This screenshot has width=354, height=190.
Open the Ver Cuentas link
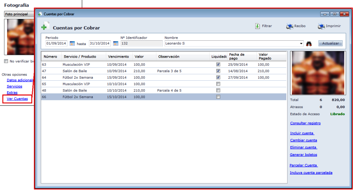click(x=17, y=99)
